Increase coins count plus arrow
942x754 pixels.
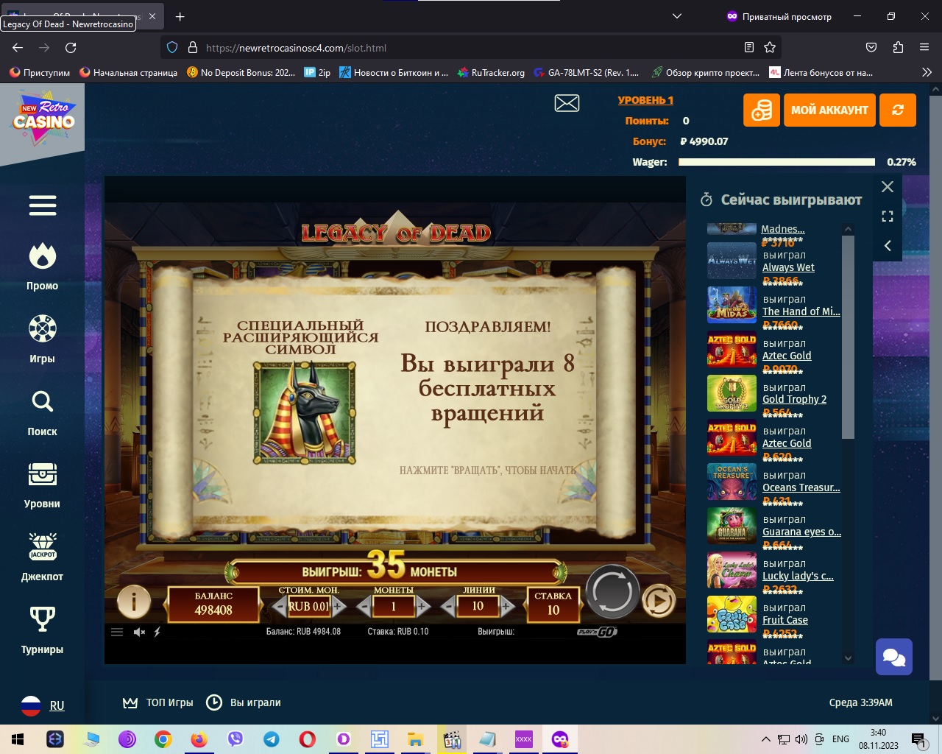tap(423, 606)
